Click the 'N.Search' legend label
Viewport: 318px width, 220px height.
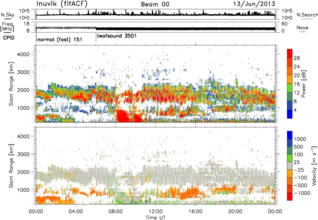[x=307, y=15]
